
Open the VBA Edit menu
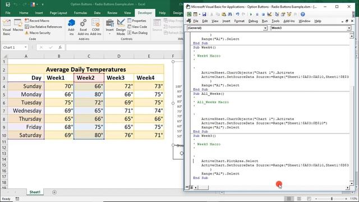[x=205, y=21]
